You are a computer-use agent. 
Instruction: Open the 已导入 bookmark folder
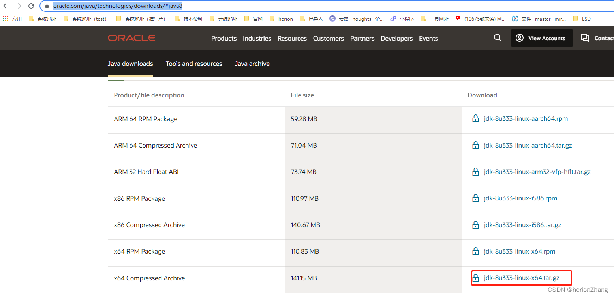click(x=312, y=19)
